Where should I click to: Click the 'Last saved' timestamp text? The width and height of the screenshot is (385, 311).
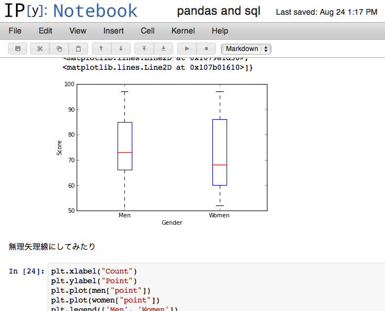pyautogui.click(x=327, y=12)
